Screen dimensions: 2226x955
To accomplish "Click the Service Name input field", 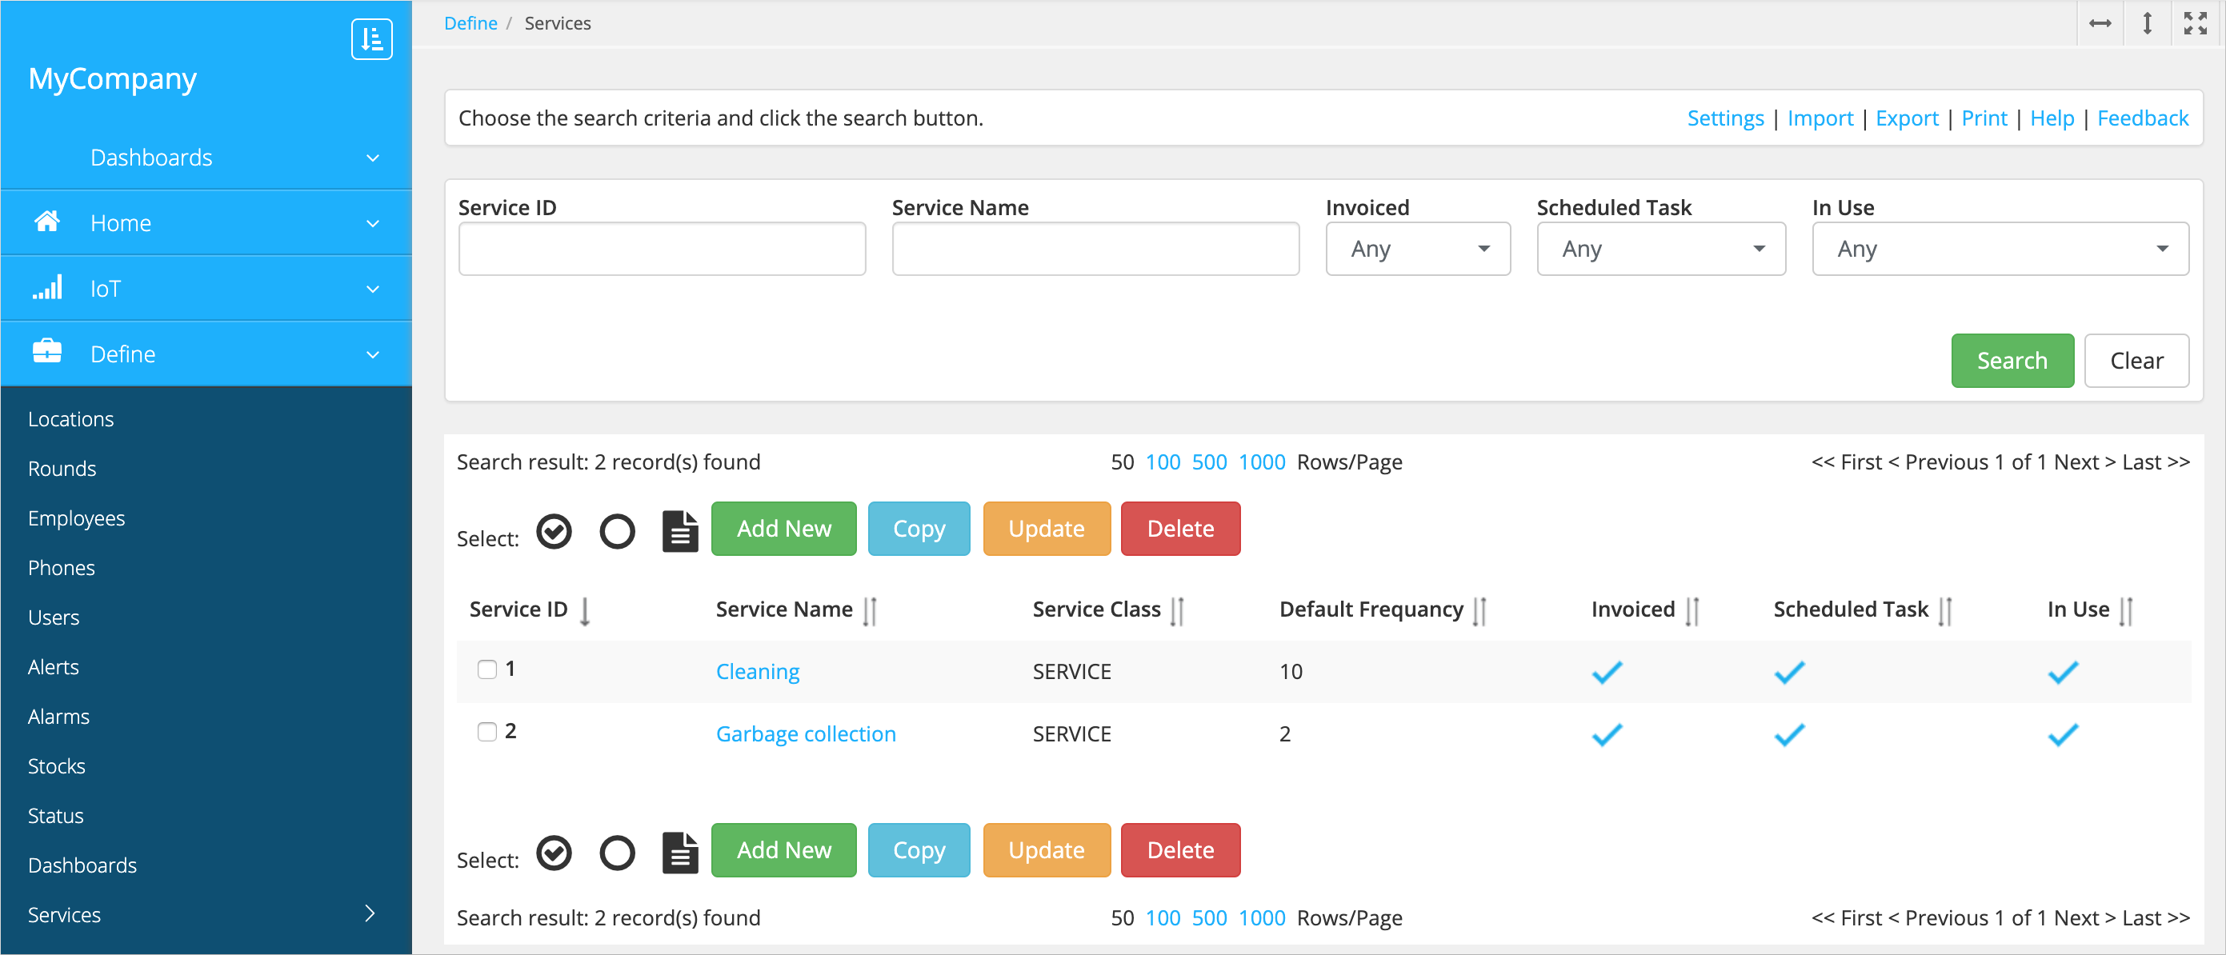I will 1095,249.
